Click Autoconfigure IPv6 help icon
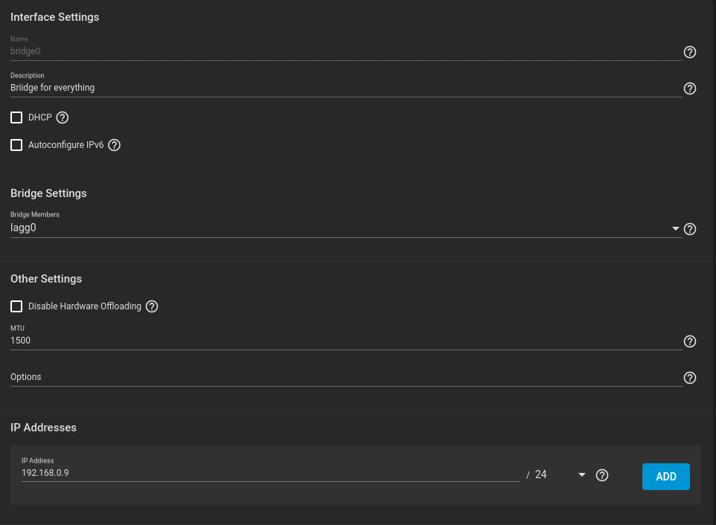The width and height of the screenshot is (716, 525). pyautogui.click(x=114, y=145)
